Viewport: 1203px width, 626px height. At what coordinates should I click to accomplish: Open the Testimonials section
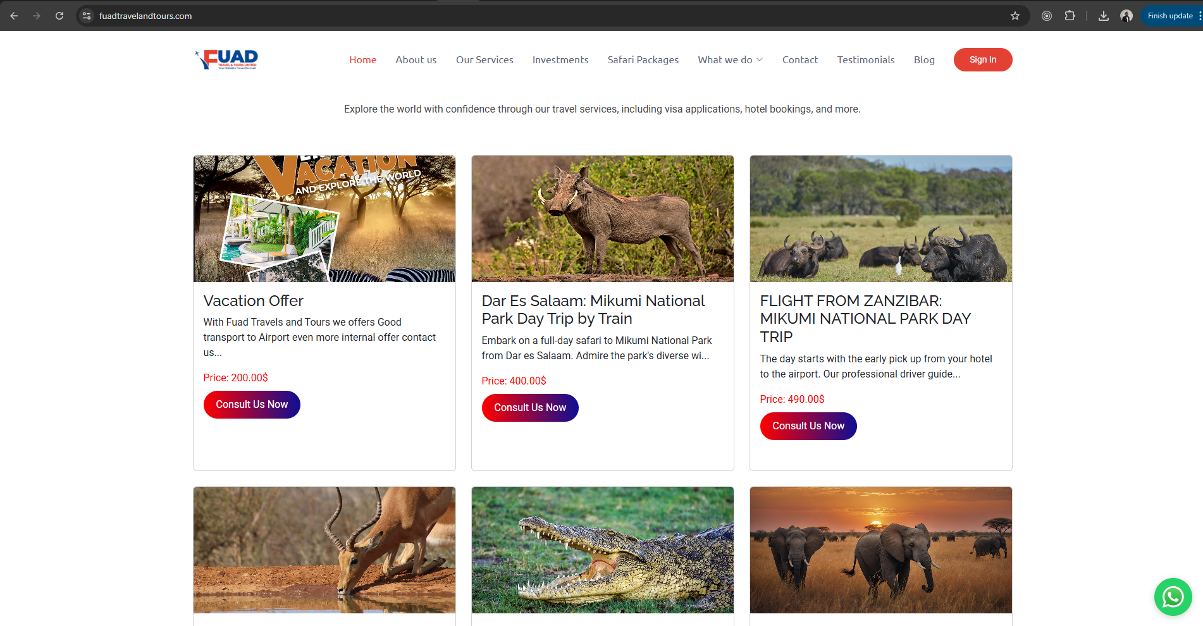(866, 59)
